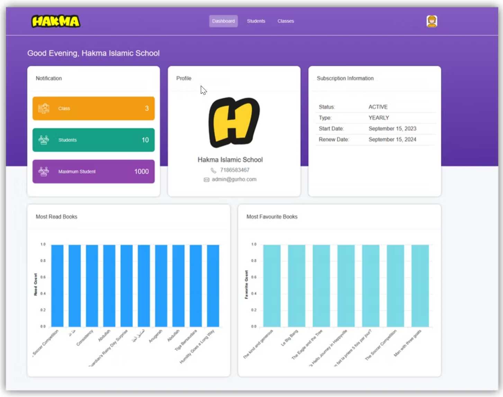Screen dimensions: 503x397
Task: Open the Maximum Student card showing 1000
Action: click(93, 171)
